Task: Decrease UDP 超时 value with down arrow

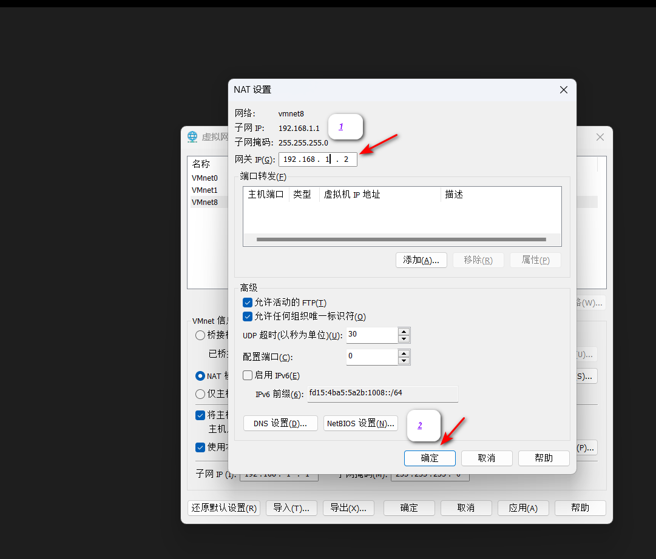Action: pyautogui.click(x=404, y=339)
